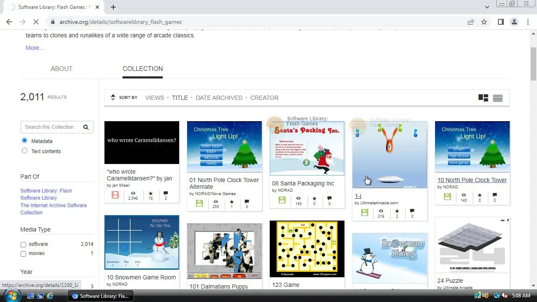Click the movie film icon under Caramelldansen item
This screenshot has height=302, width=537.
point(115,195)
